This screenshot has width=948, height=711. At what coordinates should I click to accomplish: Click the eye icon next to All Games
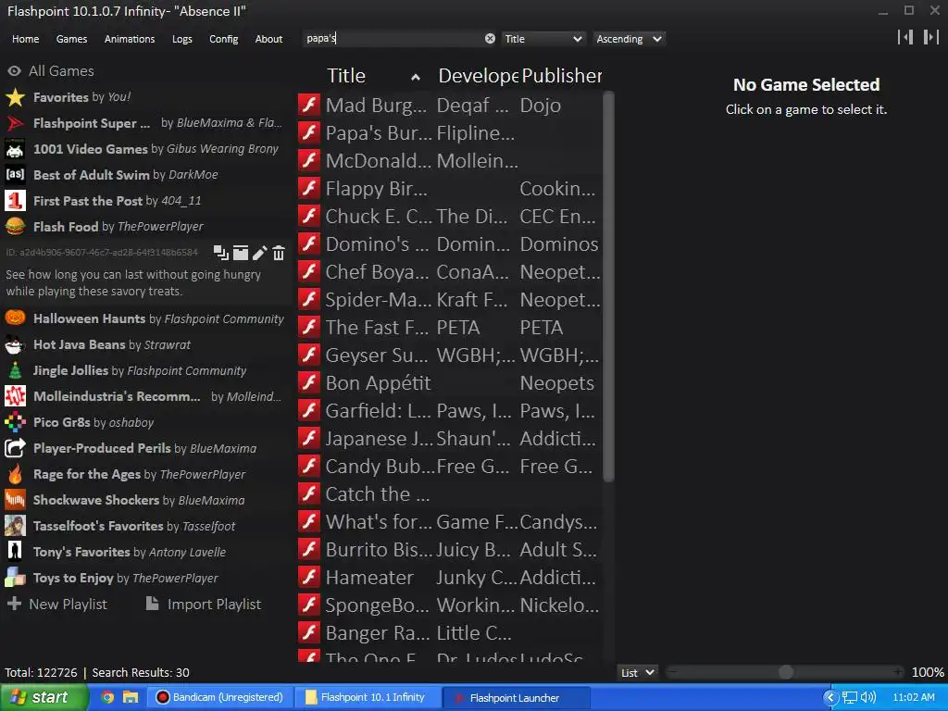coord(15,70)
